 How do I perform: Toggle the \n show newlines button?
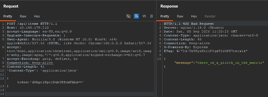click(x=144, y=16)
